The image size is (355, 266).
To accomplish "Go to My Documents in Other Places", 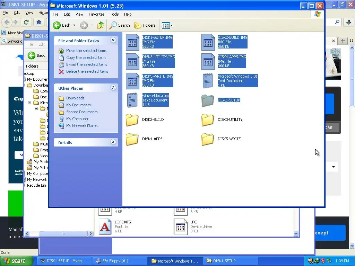I will click(x=78, y=105).
